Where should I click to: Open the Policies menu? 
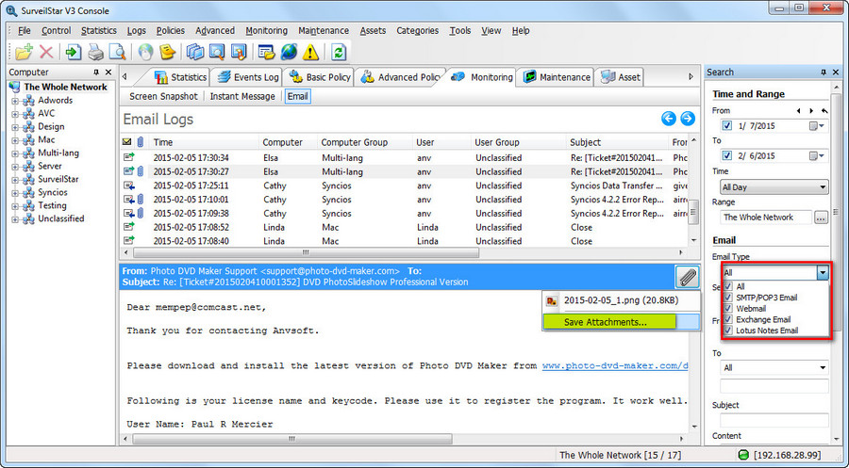[171, 31]
